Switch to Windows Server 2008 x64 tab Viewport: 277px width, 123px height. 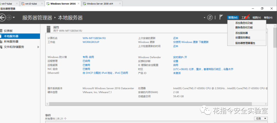[x=100, y=4]
